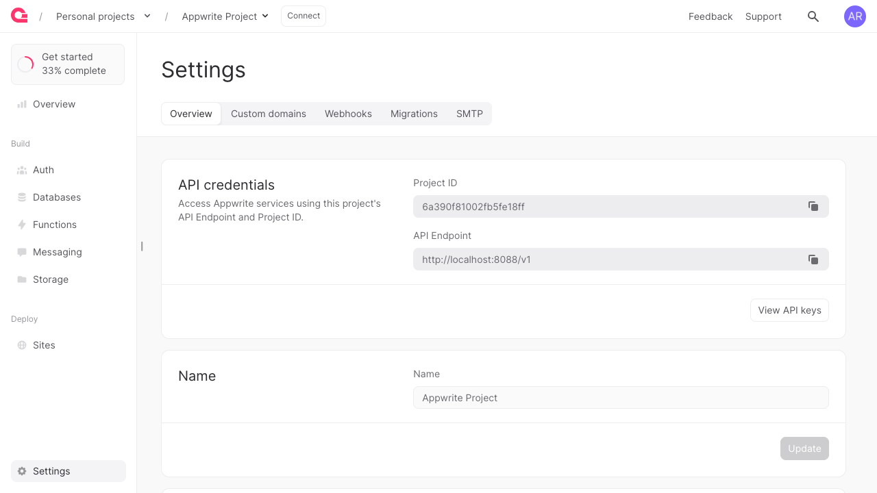
Task: Click the Update name button
Action: click(804, 448)
